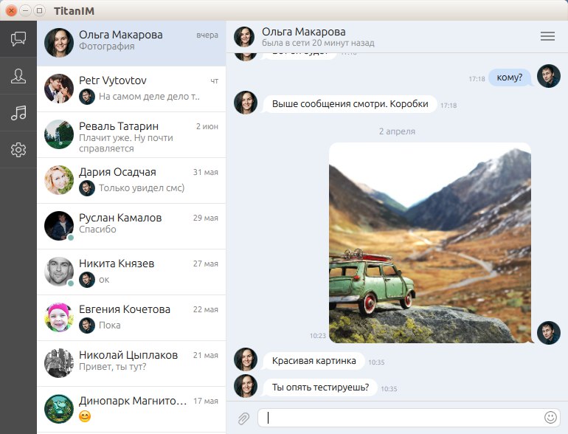The image size is (568, 434).
Task: Open the Динопарк Магнито… conversation
Action: 131,409
